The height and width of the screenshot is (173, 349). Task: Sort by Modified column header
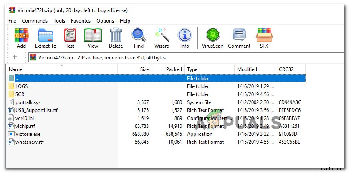[247, 69]
